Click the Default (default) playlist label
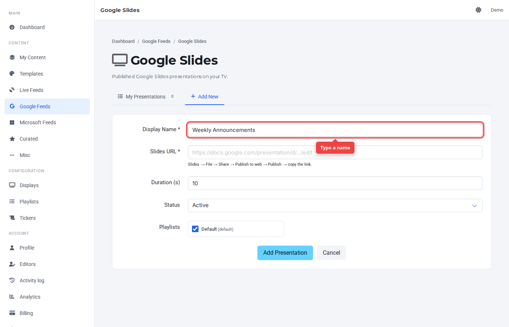 217,229
